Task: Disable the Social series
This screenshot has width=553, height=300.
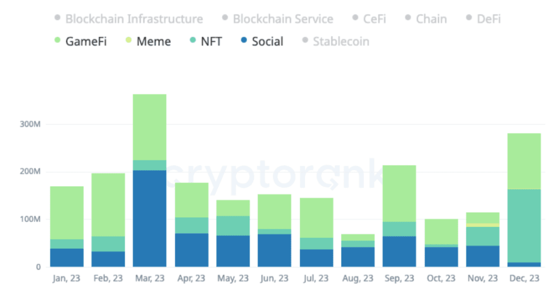Action: click(267, 41)
